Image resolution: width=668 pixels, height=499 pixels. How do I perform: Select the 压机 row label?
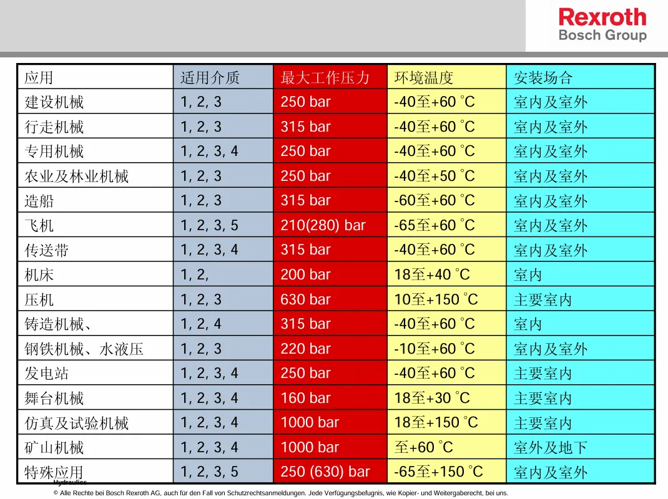click(39, 300)
